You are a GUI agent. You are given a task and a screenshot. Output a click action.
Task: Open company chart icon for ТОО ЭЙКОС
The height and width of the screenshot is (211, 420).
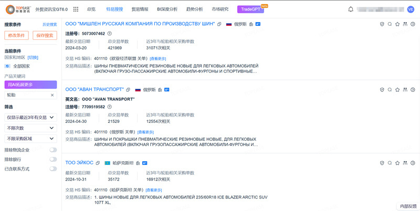click(x=138, y=163)
